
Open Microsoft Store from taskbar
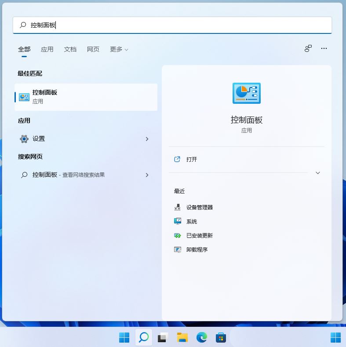[x=221, y=337]
